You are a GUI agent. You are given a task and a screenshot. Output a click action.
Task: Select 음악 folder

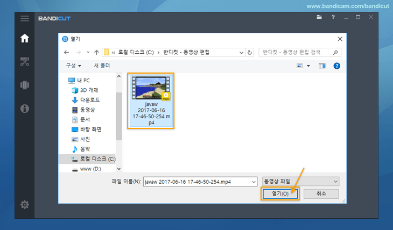click(x=81, y=149)
